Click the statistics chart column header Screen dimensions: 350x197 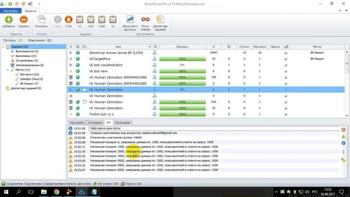(286, 47)
